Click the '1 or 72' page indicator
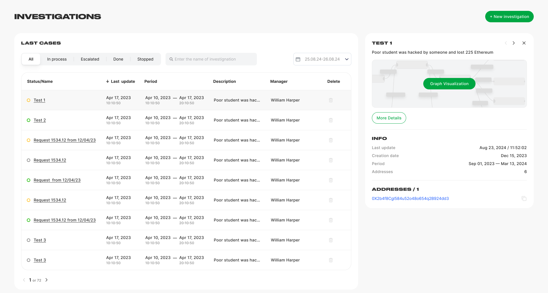The width and height of the screenshot is (548, 293). tap(35, 280)
